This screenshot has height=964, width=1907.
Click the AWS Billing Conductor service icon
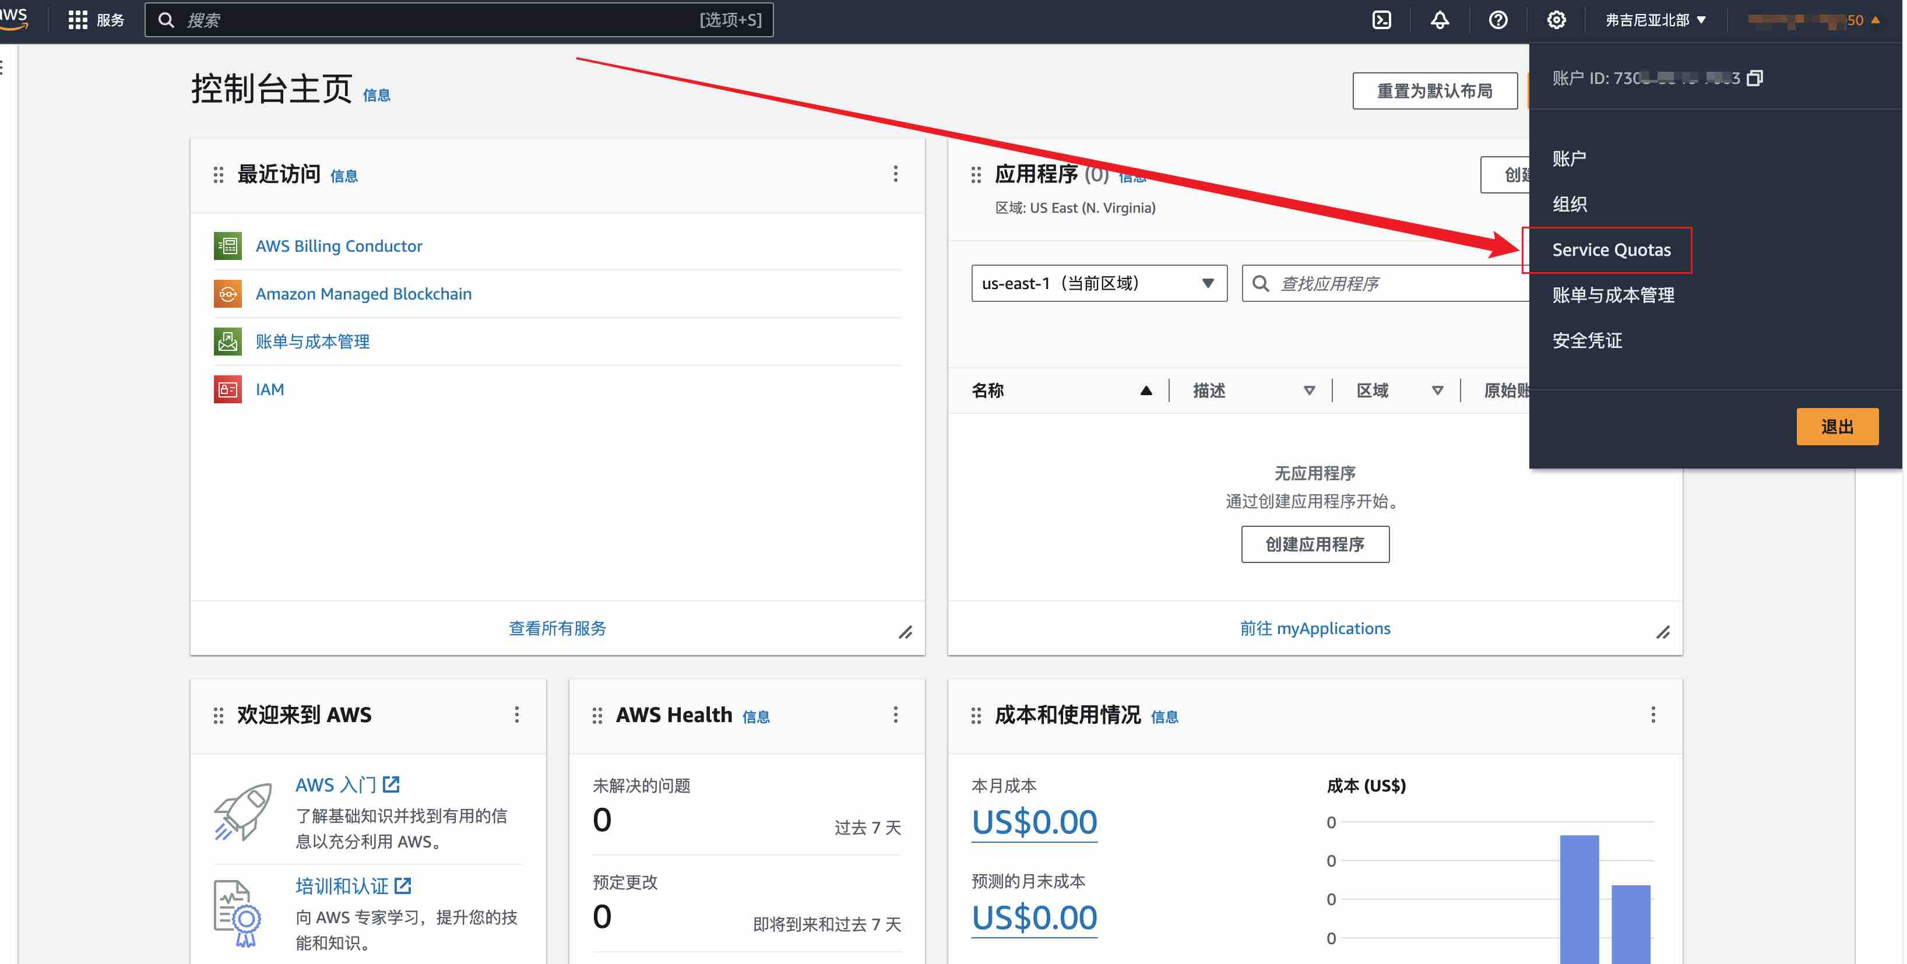(227, 246)
